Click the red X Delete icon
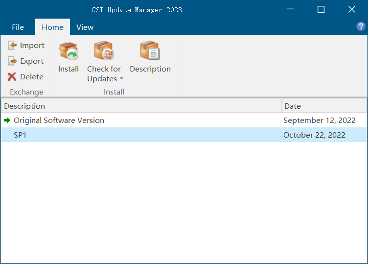Image resolution: width=368 pixels, height=264 pixels. click(x=12, y=76)
